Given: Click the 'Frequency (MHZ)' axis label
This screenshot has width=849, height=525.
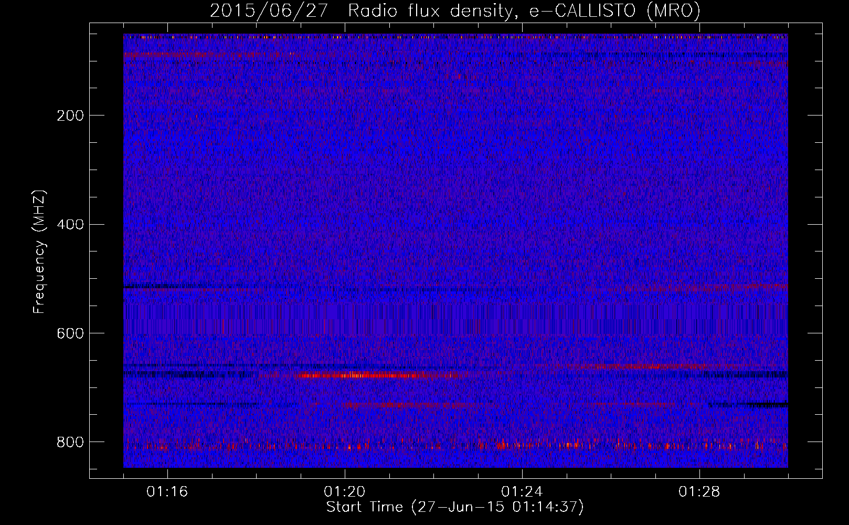Looking at the screenshot, I should [39, 251].
